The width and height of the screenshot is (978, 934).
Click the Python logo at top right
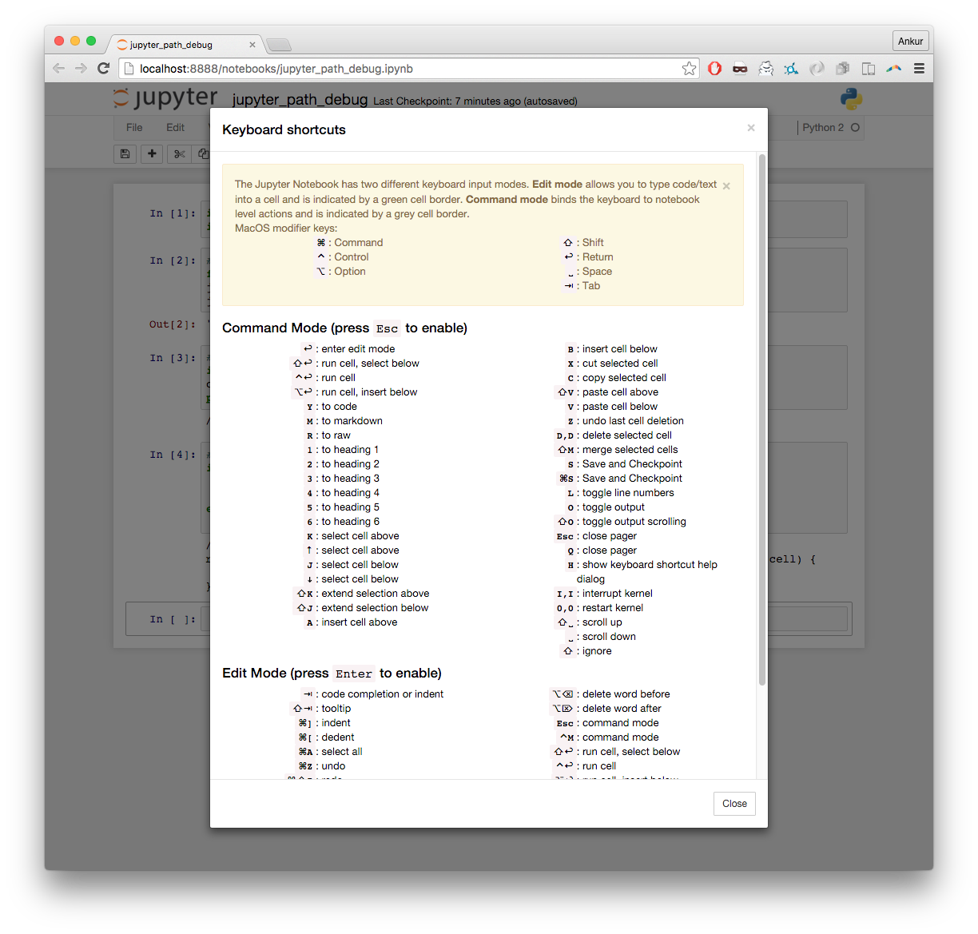pyautogui.click(x=849, y=97)
